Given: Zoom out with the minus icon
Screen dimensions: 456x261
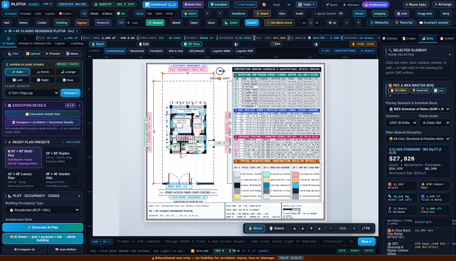Looking at the screenshot, I should 331,228.
